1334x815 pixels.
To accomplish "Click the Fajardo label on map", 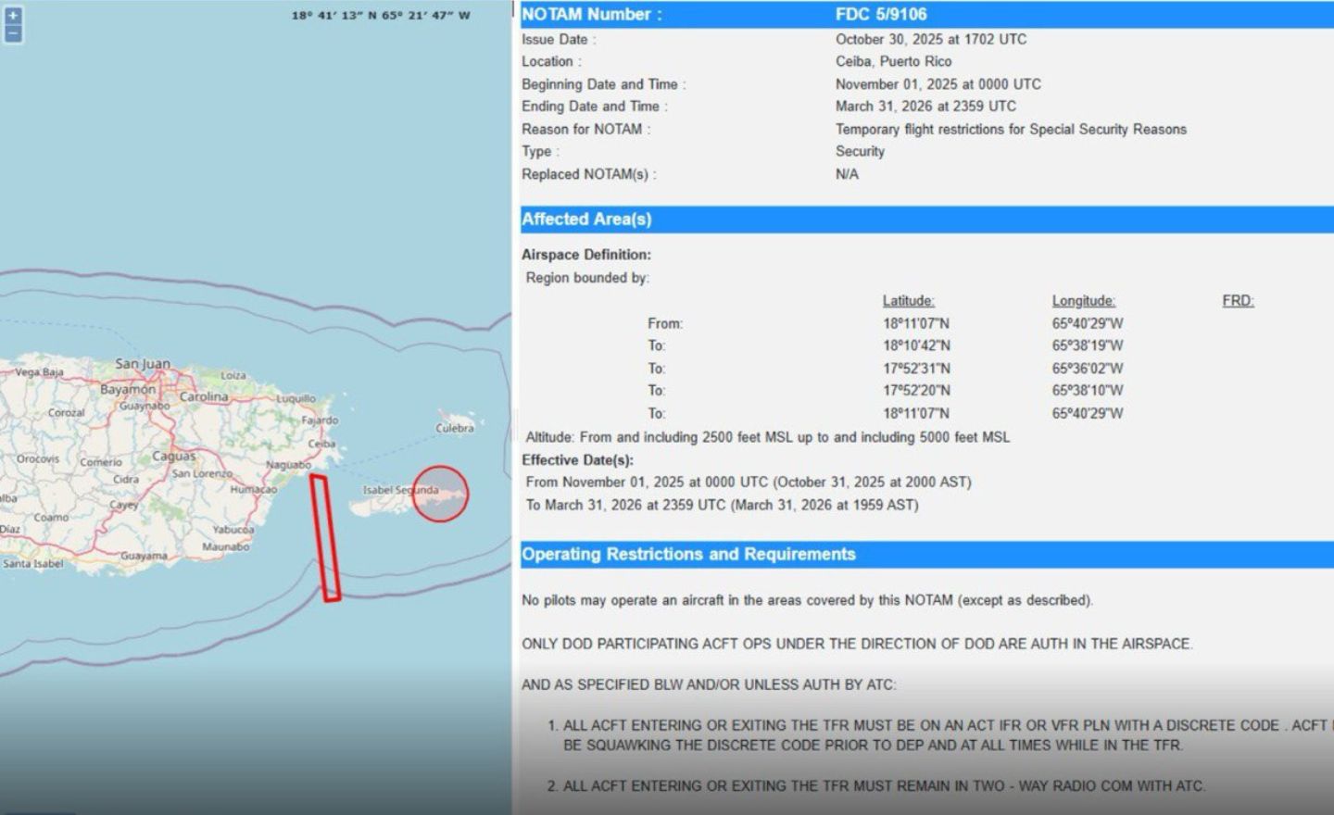I will [x=320, y=420].
